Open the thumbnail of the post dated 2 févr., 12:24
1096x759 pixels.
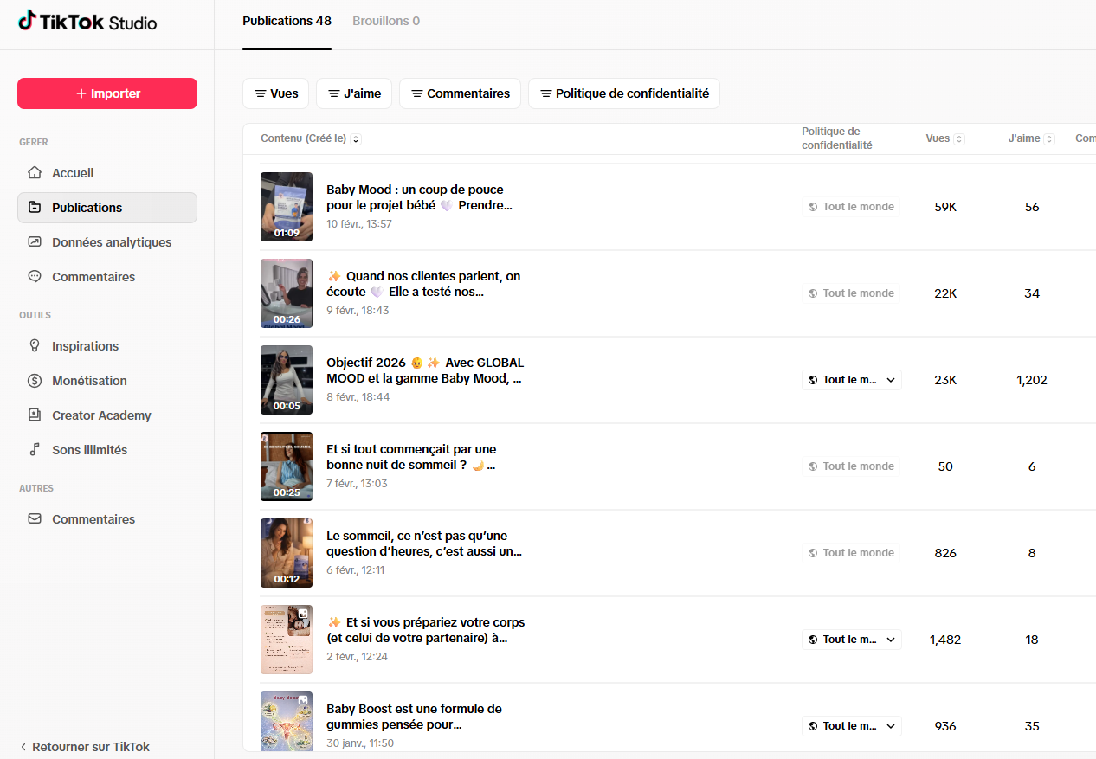tap(287, 640)
